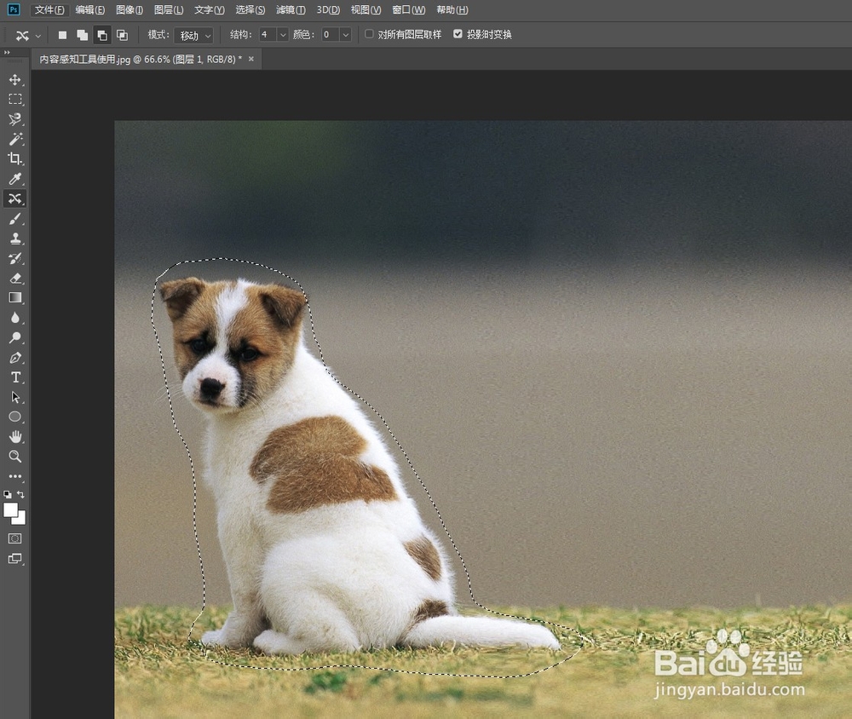Viewport: 852px width, 719px height.
Task: Click the Photoshop Ps logo icon
Action: pyautogui.click(x=13, y=9)
